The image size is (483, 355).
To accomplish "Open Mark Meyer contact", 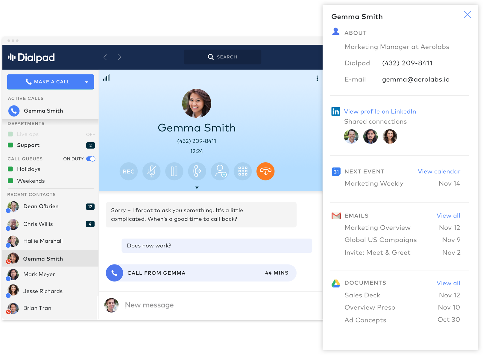I will [x=50, y=274].
